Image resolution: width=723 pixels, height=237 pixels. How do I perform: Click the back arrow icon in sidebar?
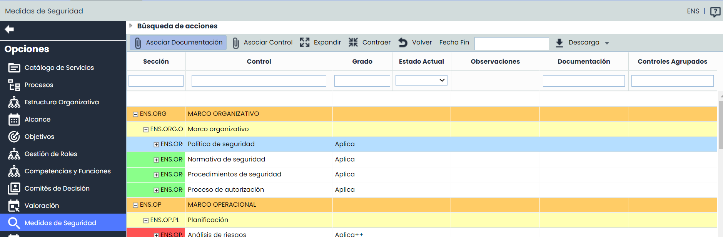coord(10,30)
